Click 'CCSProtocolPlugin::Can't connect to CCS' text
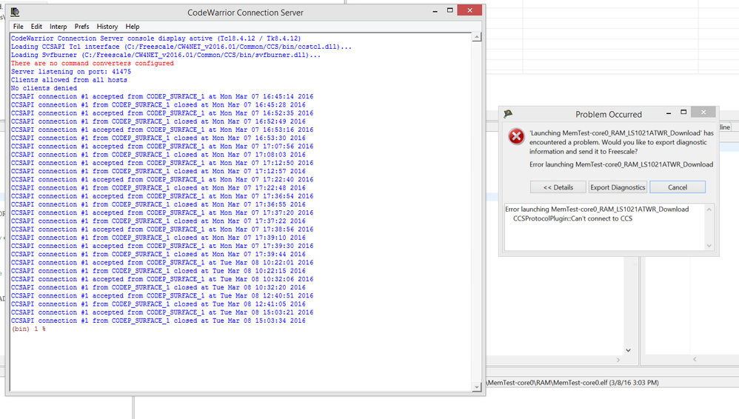The height and width of the screenshot is (419, 739). click(572, 218)
